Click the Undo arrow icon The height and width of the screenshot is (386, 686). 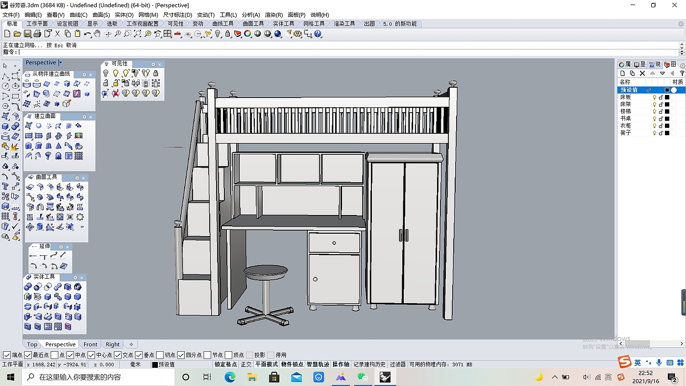point(87,34)
